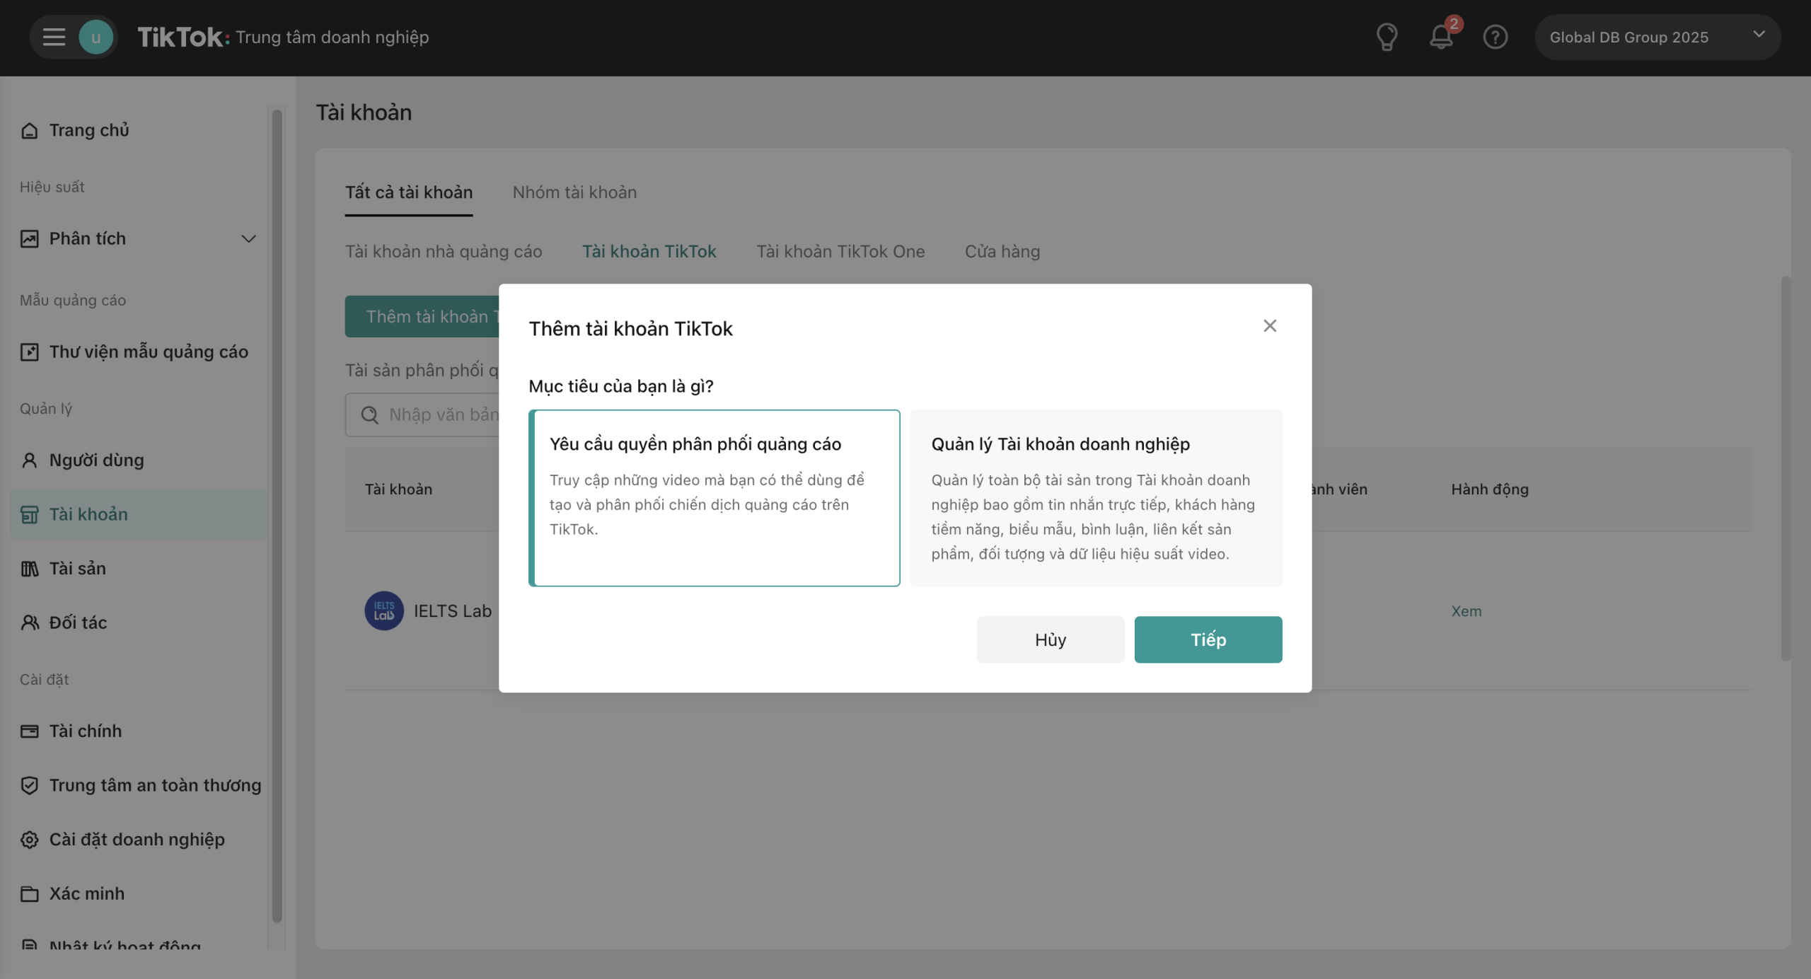The image size is (1811, 979).
Task: Click the sidebar vertical scrollbar
Action: 277,516
